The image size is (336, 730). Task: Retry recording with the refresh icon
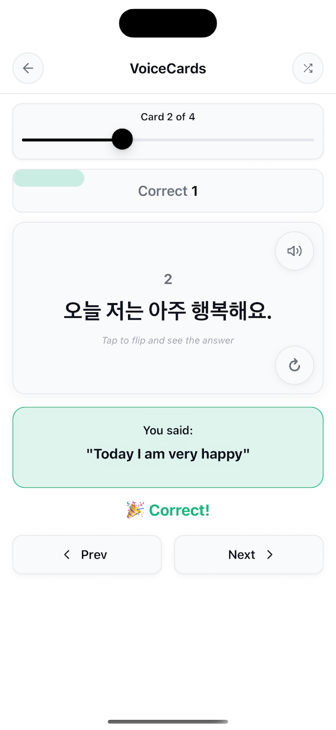click(294, 365)
